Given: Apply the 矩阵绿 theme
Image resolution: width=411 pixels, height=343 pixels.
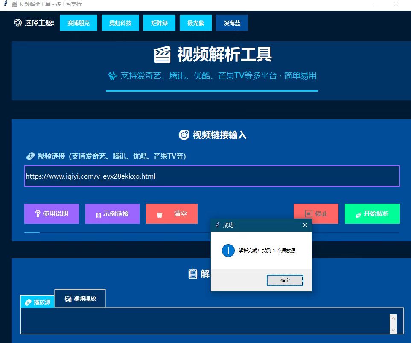Looking at the screenshot, I should click(x=159, y=23).
